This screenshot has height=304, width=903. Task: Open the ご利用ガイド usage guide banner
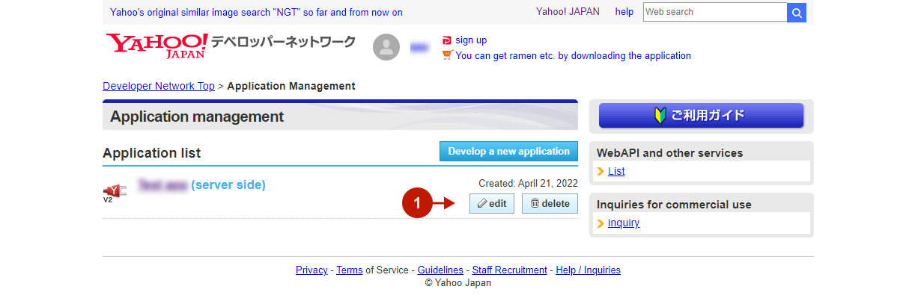tap(701, 116)
